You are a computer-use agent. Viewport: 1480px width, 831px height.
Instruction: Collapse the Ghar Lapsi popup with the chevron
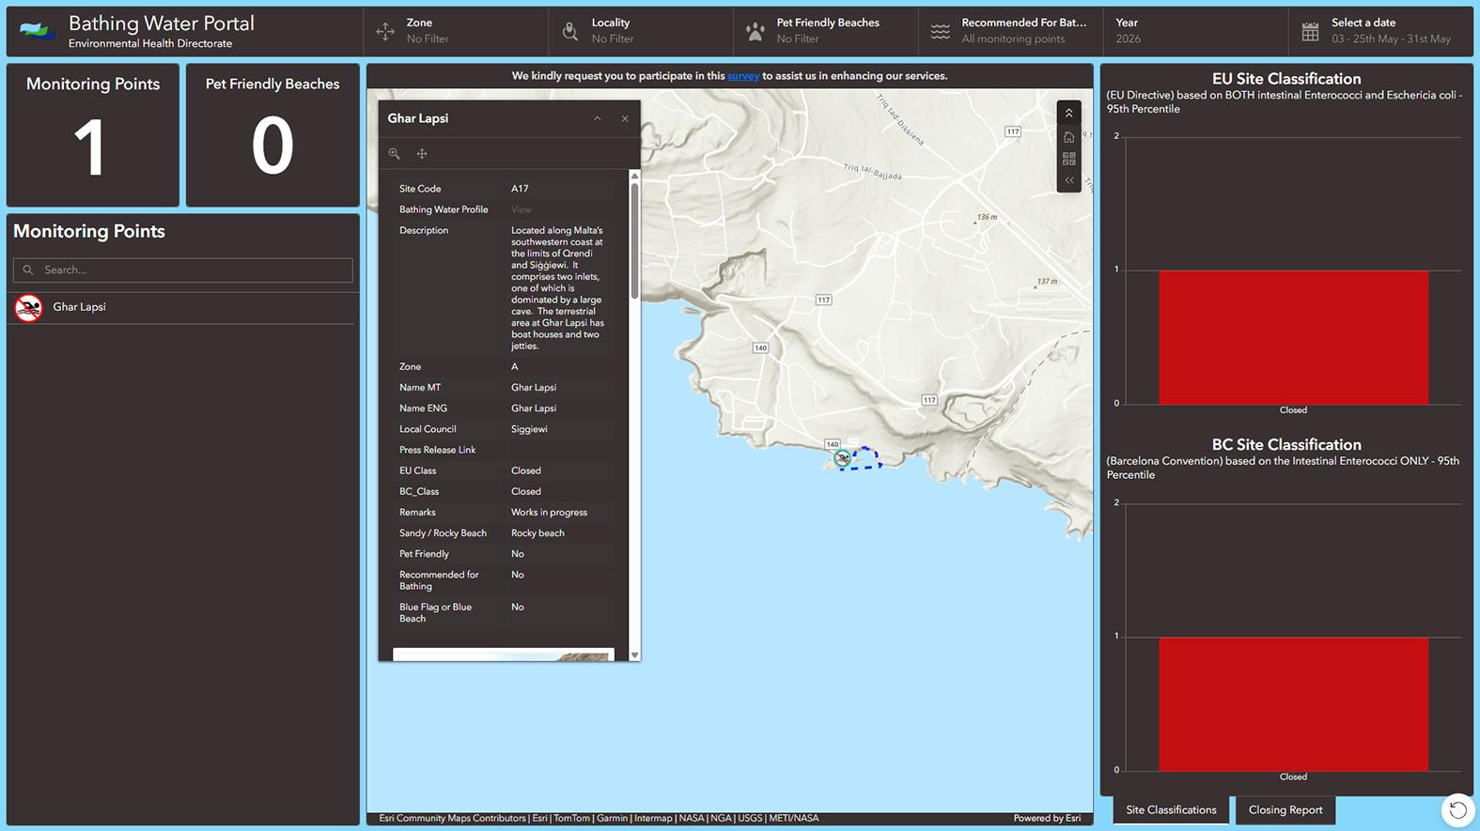pyautogui.click(x=598, y=118)
